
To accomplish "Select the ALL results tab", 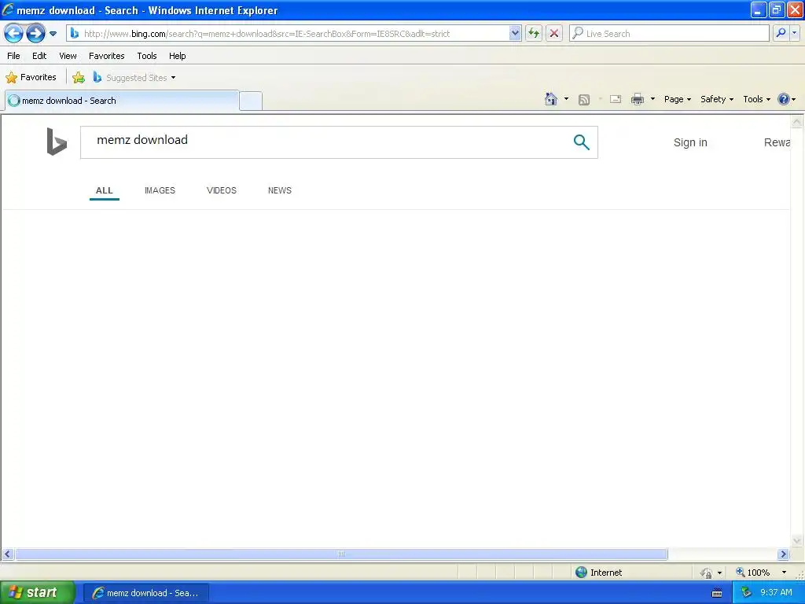I will 105,190.
